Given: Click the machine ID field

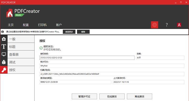Looking at the screenshot, I should point(112,74).
